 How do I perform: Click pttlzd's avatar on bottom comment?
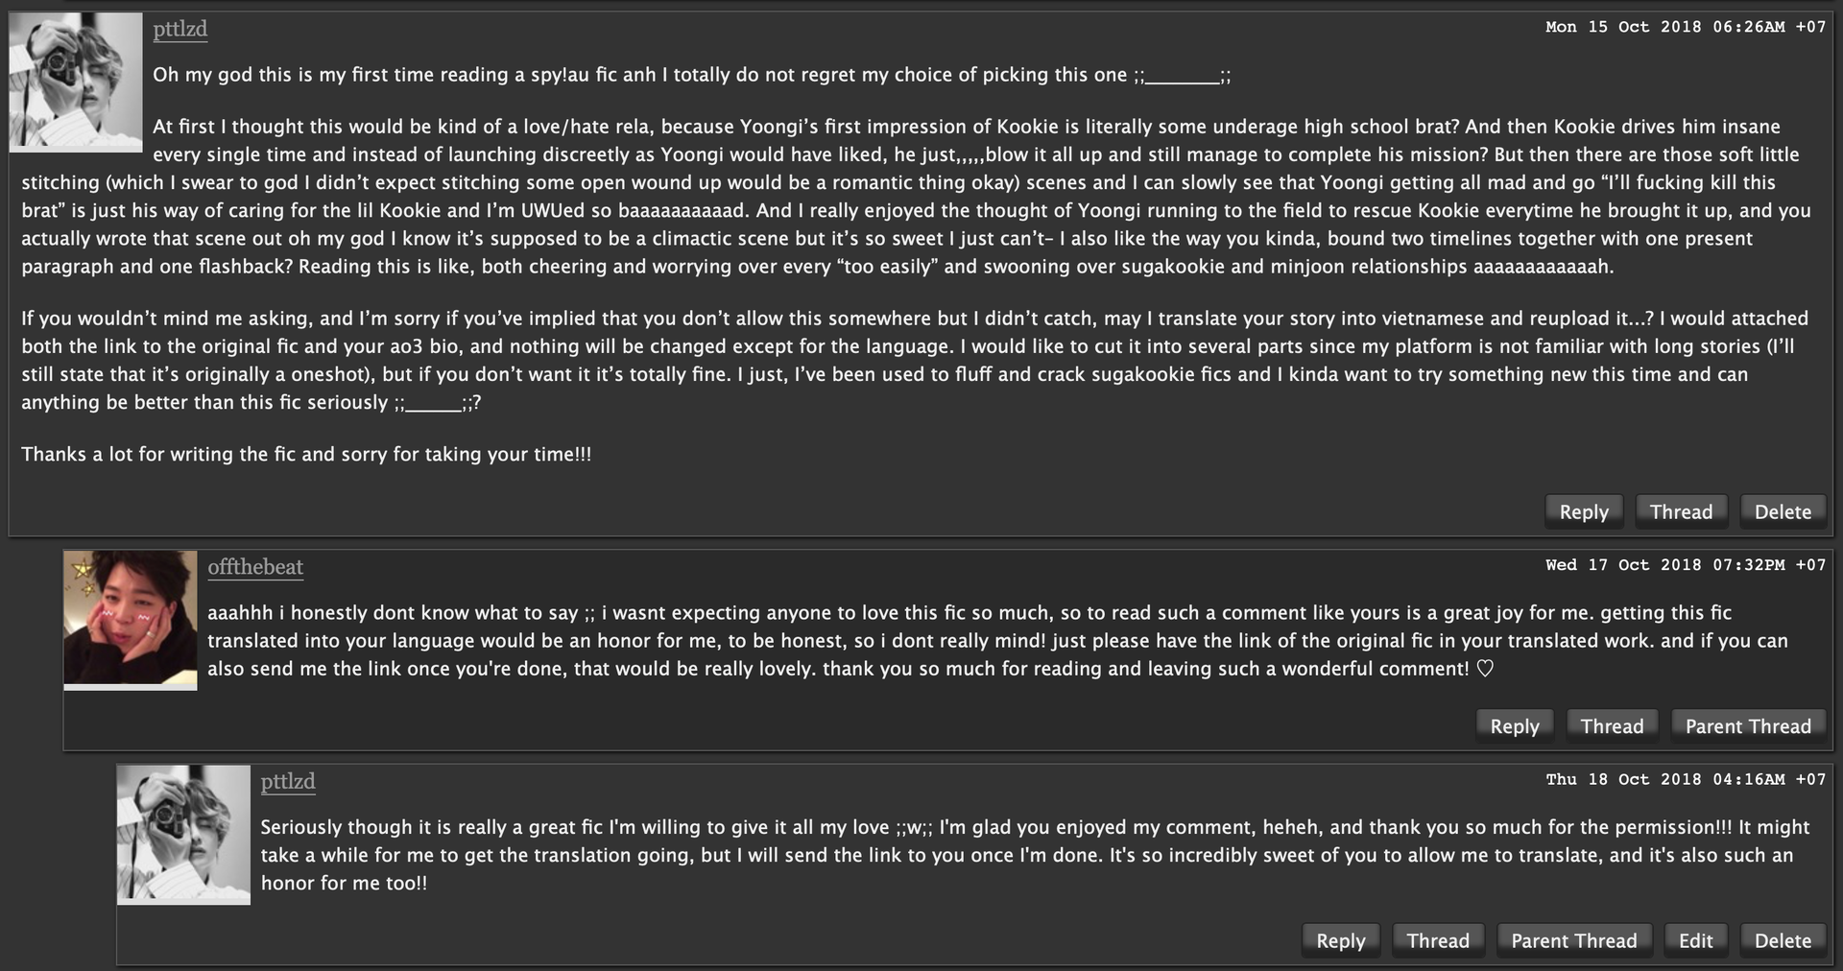pyautogui.click(x=183, y=834)
